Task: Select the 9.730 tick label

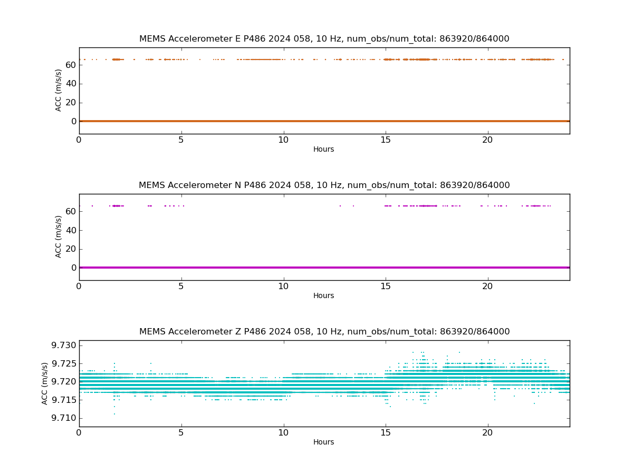Action: pyautogui.click(x=63, y=345)
